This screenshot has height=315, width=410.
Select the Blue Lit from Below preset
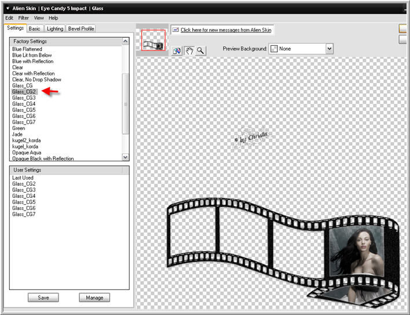(32, 55)
